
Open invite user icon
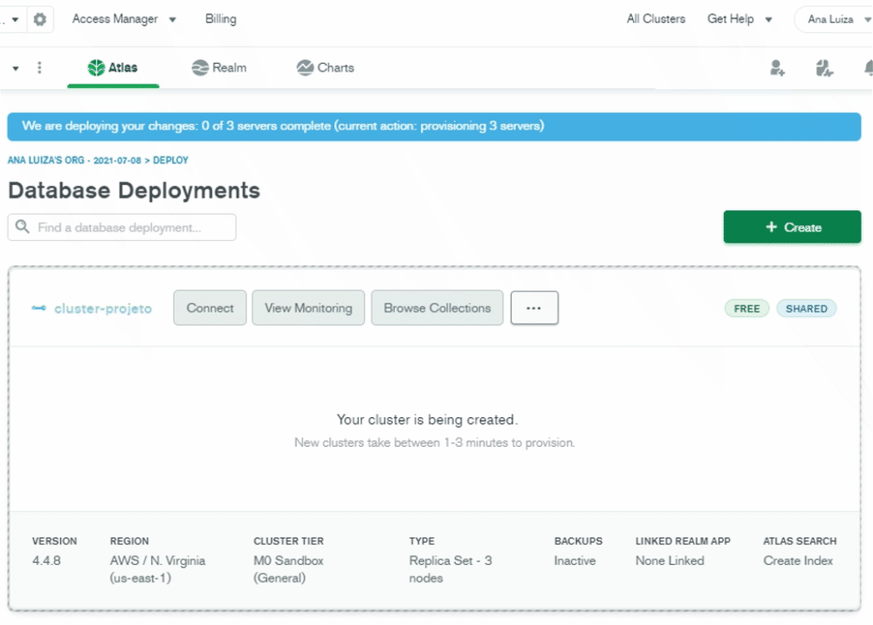(x=777, y=68)
